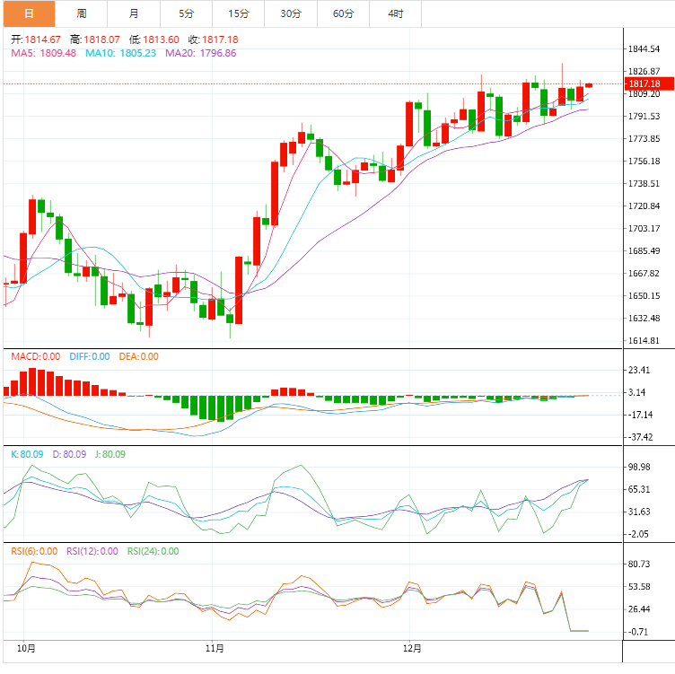This screenshot has height=674, width=675.
Task: Click the RSI(24):0.00 label
Action: (153, 551)
